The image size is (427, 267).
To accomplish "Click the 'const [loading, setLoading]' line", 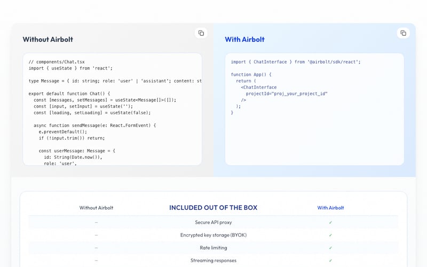I will [x=92, y=113].
